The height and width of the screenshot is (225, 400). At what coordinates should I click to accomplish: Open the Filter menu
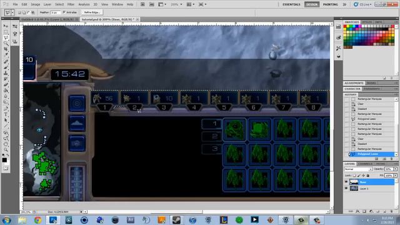click(71, 4)
